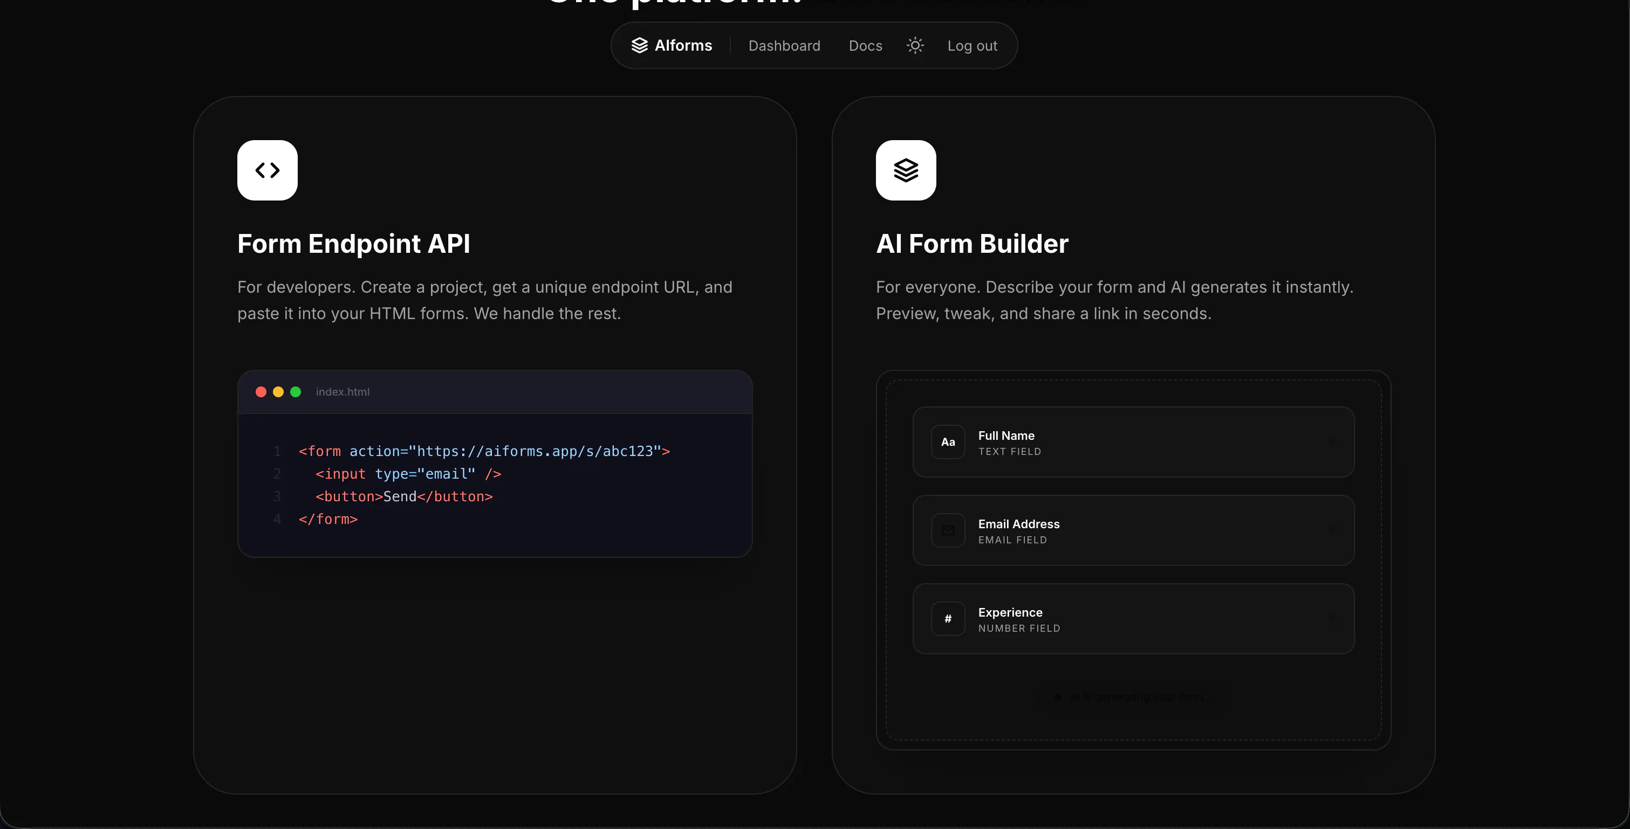Click the EMAIL FIELD type label
This screenshot has height=829, width=1630.
tap(1012, 540)
